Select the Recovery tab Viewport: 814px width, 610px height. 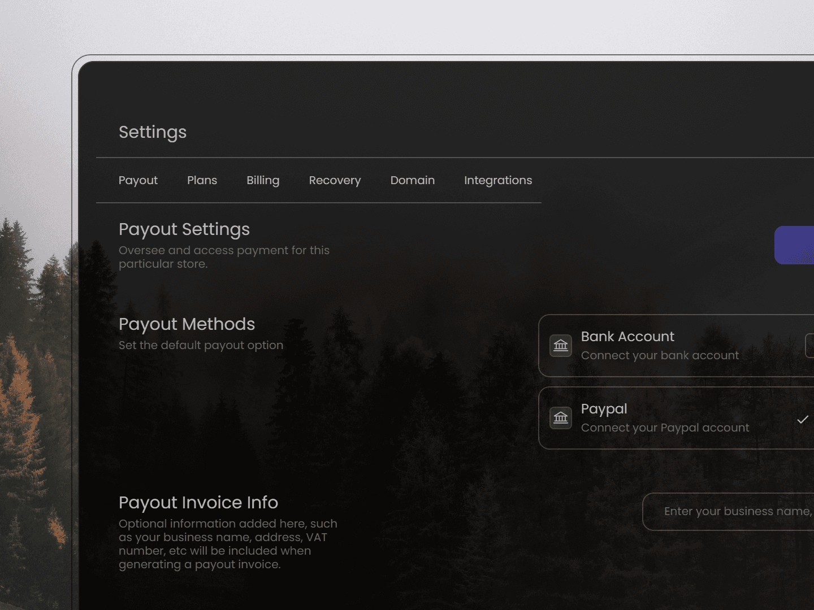(x=335, y=180)
